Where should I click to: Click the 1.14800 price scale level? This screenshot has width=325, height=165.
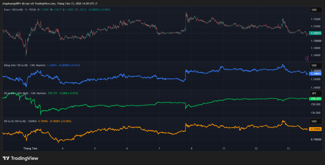(315, 48)
